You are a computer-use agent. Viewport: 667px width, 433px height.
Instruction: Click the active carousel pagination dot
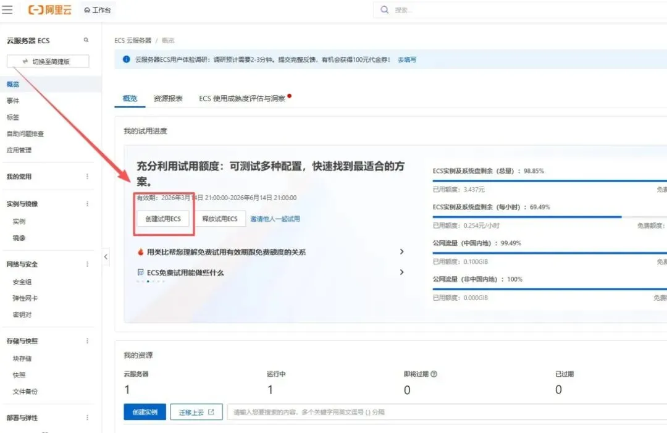click(148, 282)
